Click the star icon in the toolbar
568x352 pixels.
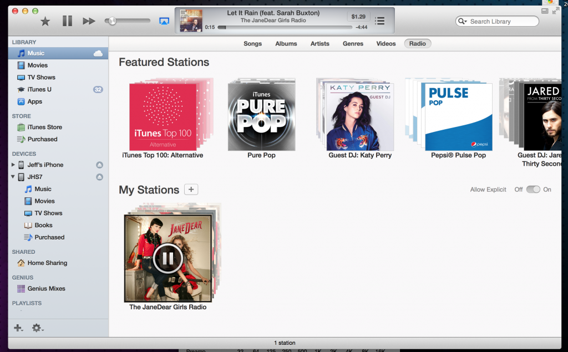(x=45, y=22)
